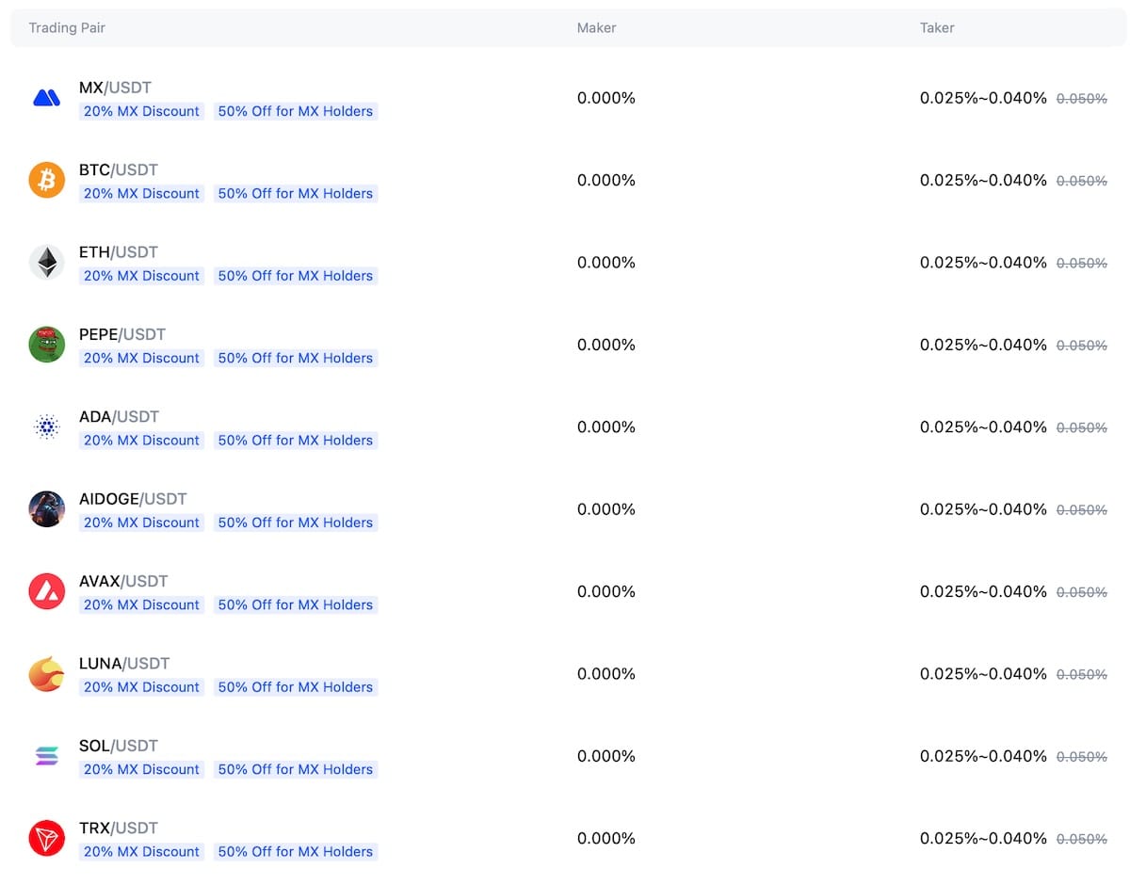Click 50% Off for MX Holders on PEPE/USDT
Viewport: 1130px width, 885px height.
(296, 358)
